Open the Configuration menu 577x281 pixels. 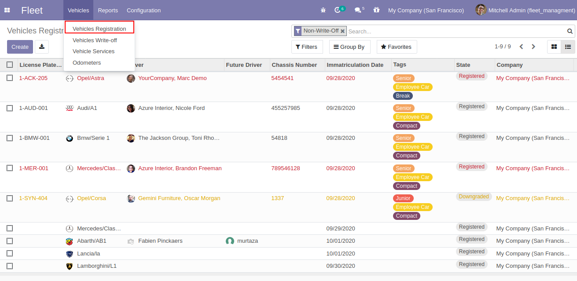pos(143,10)
